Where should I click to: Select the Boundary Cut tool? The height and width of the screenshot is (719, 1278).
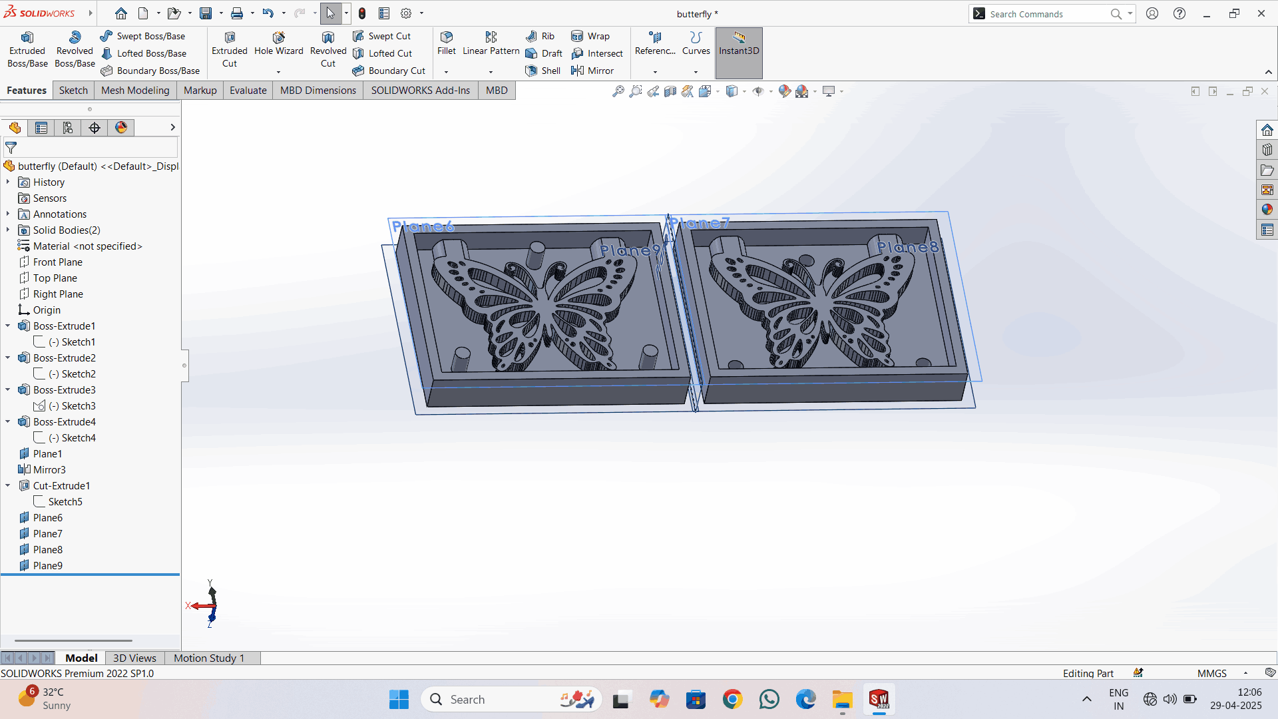(389, 71)
